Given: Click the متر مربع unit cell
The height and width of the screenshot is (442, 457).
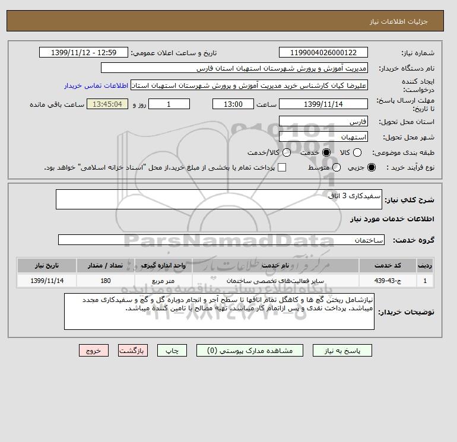Looking at the screenshot, I should click(163, 281).
